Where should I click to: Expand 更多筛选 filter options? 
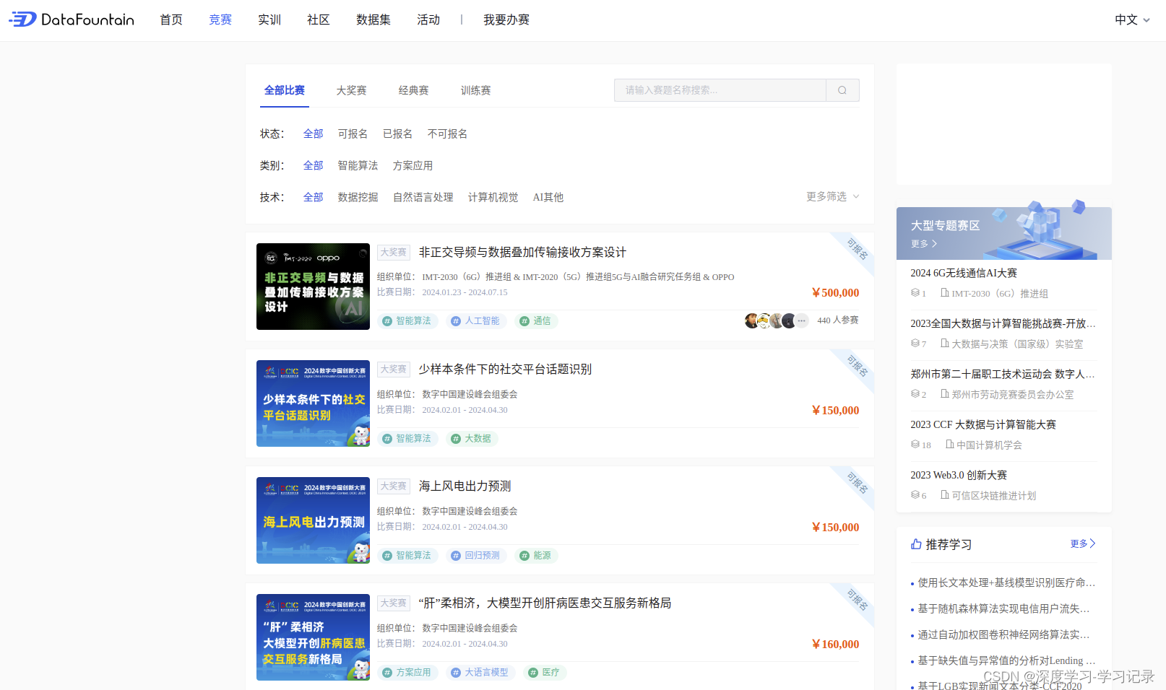[833, 196]
